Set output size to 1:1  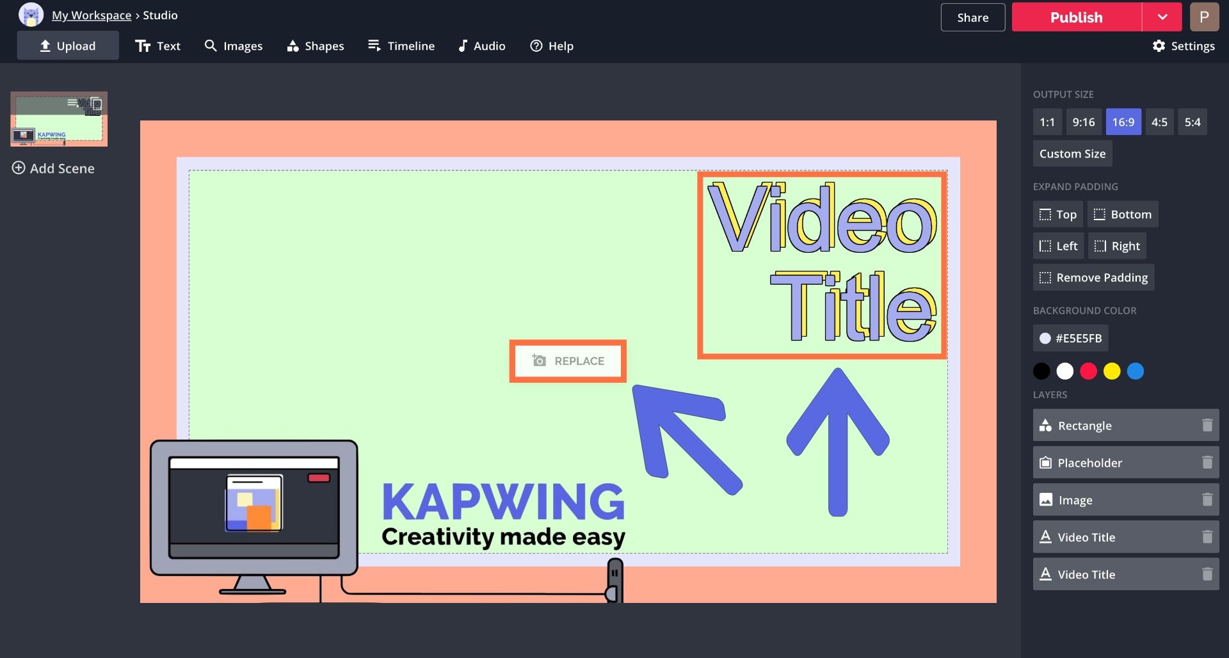1047,122
